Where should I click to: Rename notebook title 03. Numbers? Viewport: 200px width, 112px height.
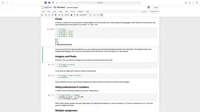[x=59, y=7]
